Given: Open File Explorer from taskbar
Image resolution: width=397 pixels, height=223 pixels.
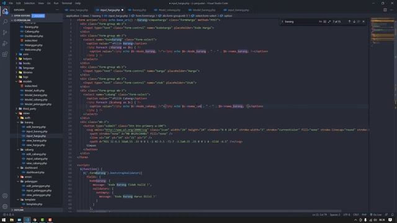Looking at the screenshot, I should click(12, 220).
